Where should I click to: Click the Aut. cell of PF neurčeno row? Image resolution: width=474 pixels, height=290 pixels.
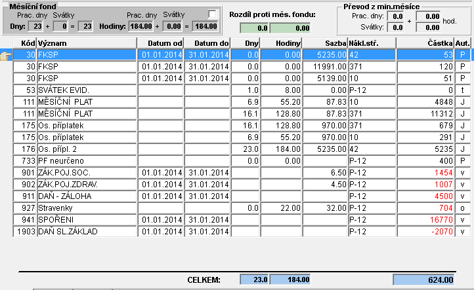point(463,160)
